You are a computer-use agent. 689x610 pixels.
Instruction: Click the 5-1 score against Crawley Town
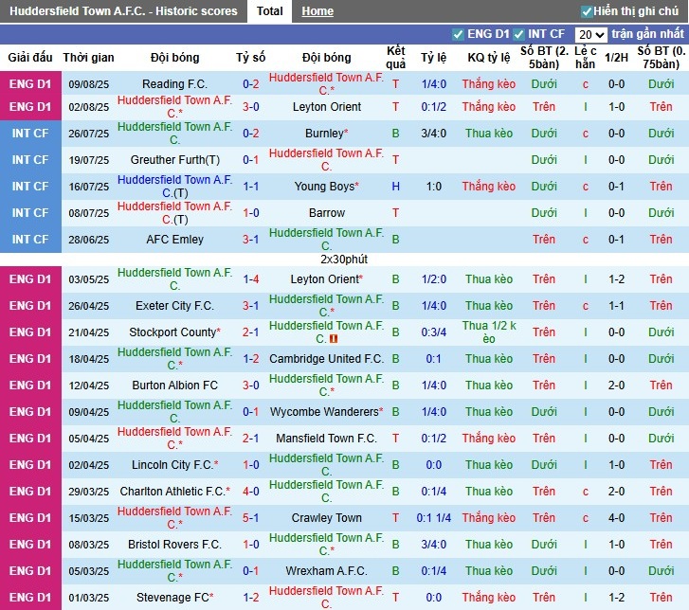[x=250, y=518]
